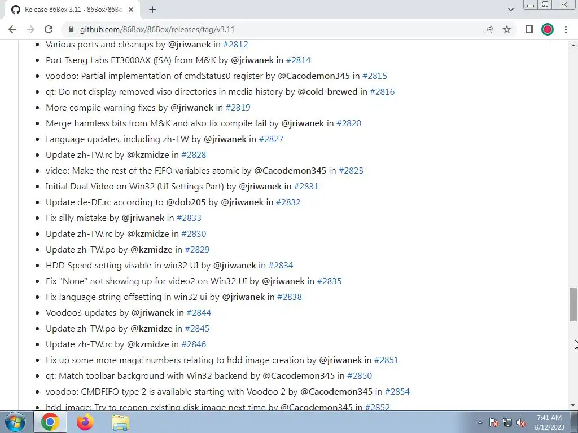Screen dimensions: 578x433
Task: Click the muted volume tray icon
Action: point(521,422)
